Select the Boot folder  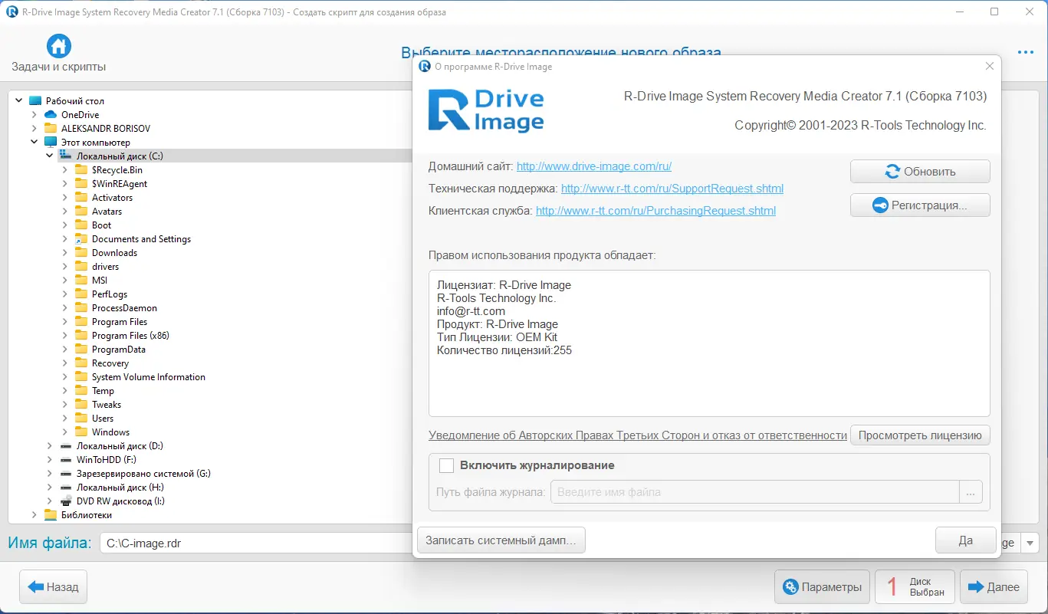point(101,225)
